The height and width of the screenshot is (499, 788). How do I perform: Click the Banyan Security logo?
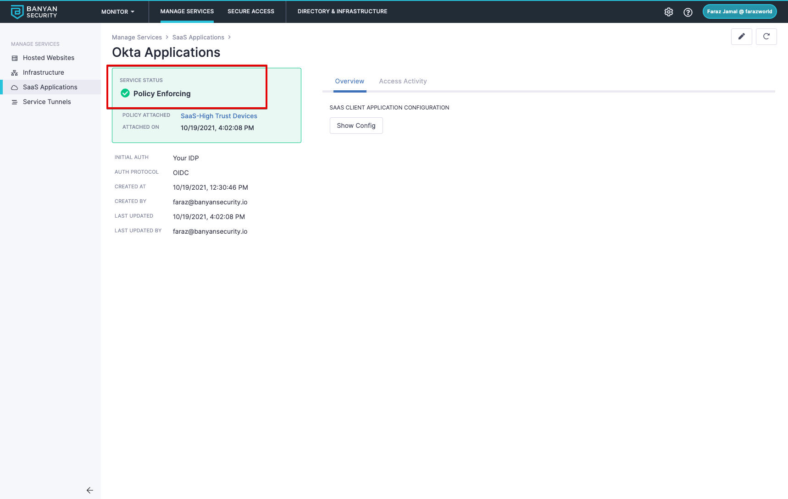(x=34, y=12)
